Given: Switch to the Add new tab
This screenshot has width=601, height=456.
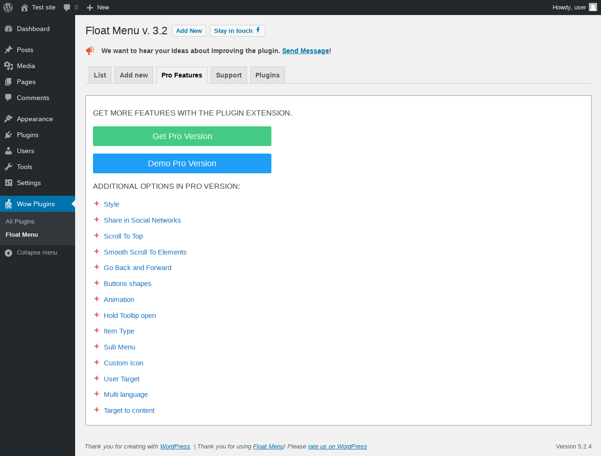Looking at the screenshot, I should pyautogui.click(x=134, y=75).
